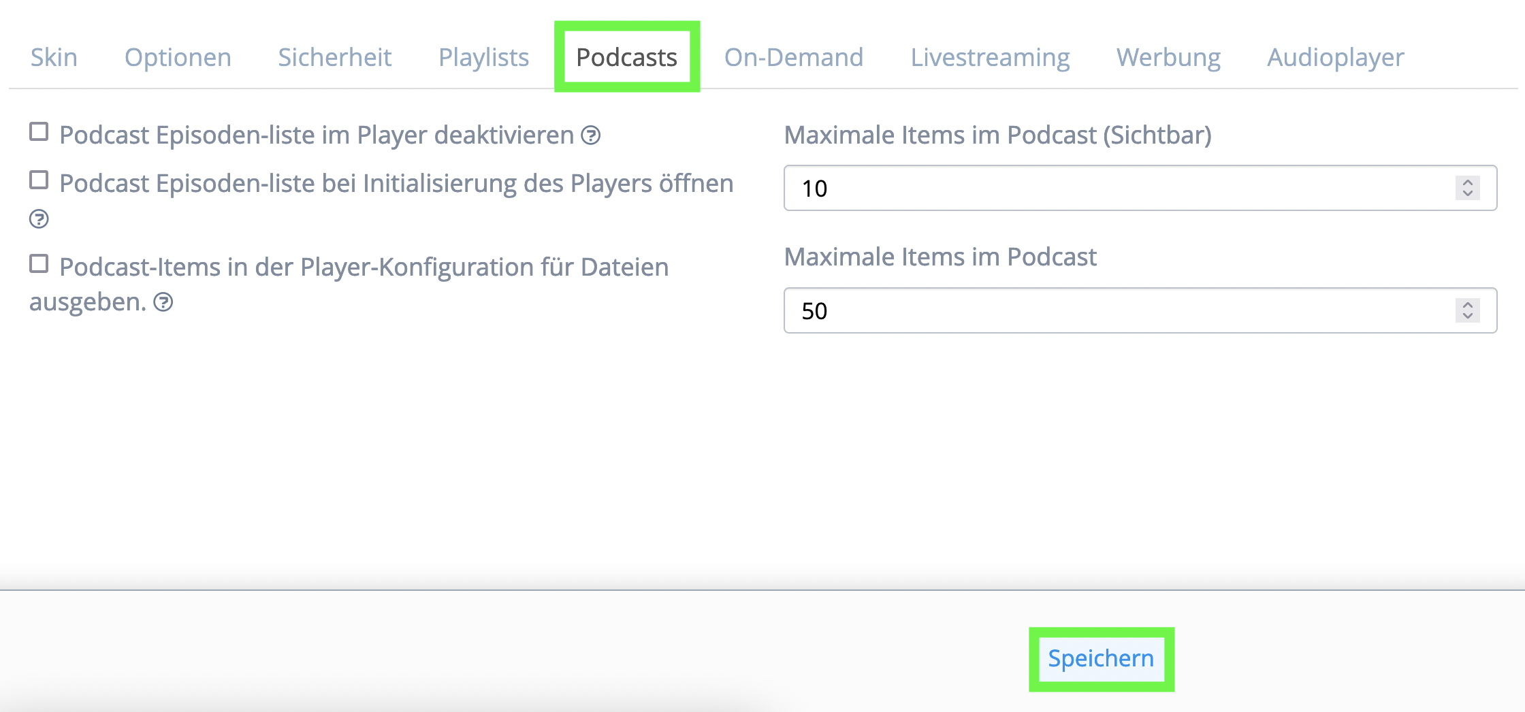Screen dimensions: 1525x712
Task: Go to the Sicherheit tab
Action: (334, 57)
